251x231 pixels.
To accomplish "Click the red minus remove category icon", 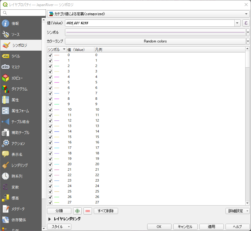I will tap(88, 211).
